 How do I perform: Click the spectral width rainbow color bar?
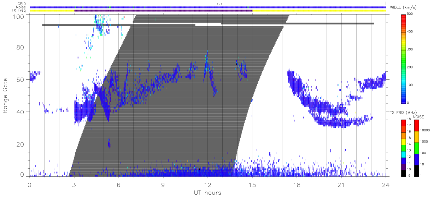[x=404, y=59]
